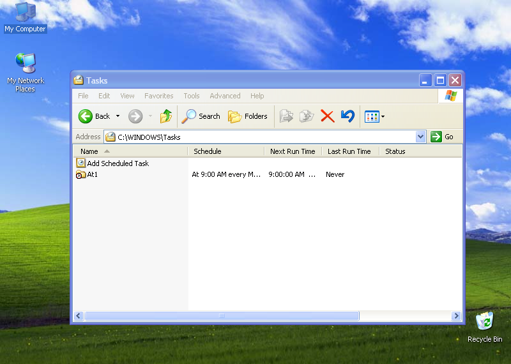
Task: Open the Help menu
Action: tap(257, 96)
